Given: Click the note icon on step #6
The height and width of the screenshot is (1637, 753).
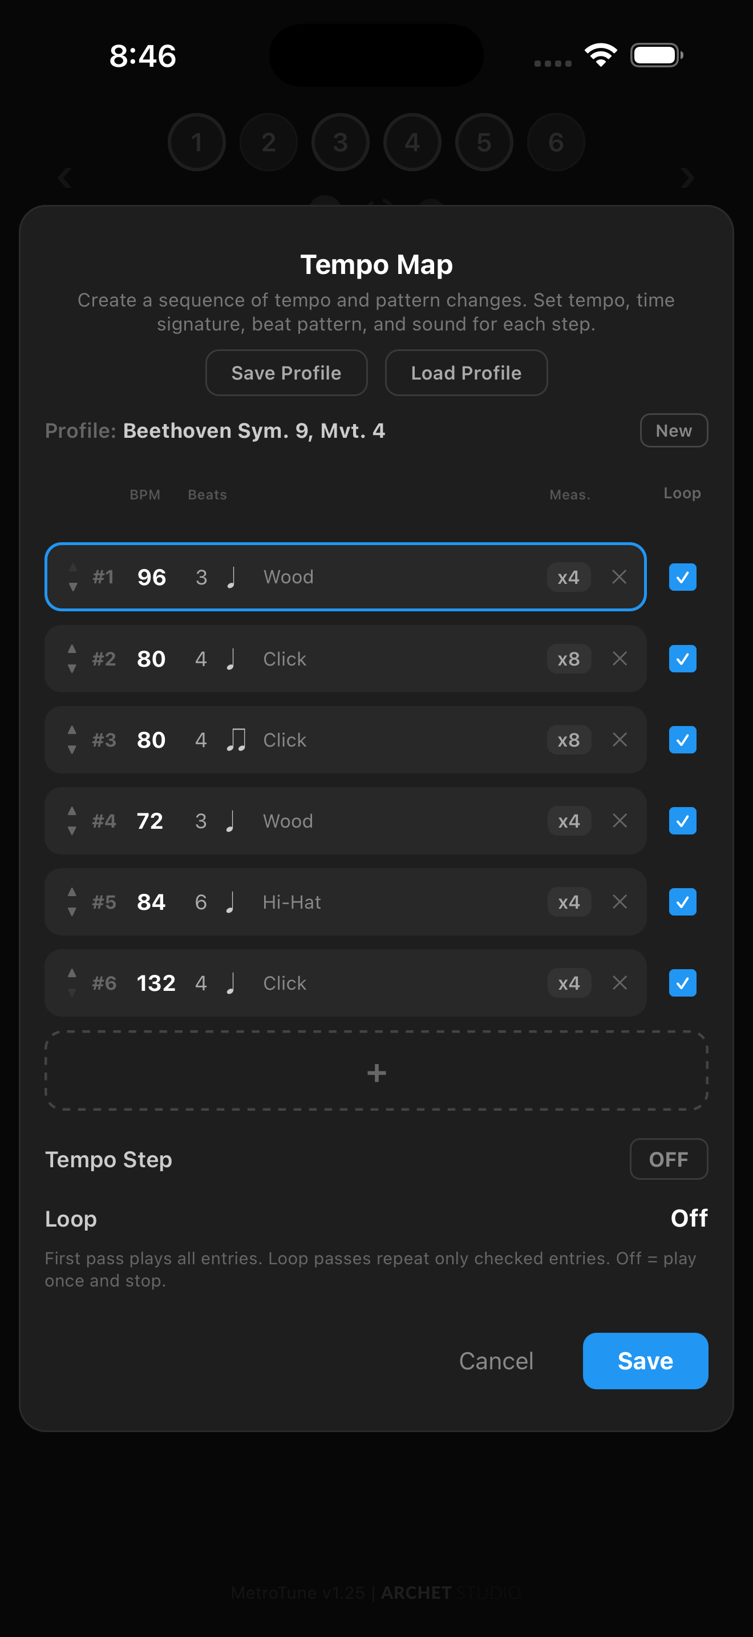Looking at the screenshot, I should pos(232,982).
